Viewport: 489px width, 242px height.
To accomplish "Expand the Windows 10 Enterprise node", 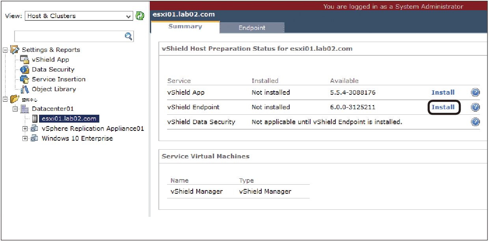I will (25, 138).
